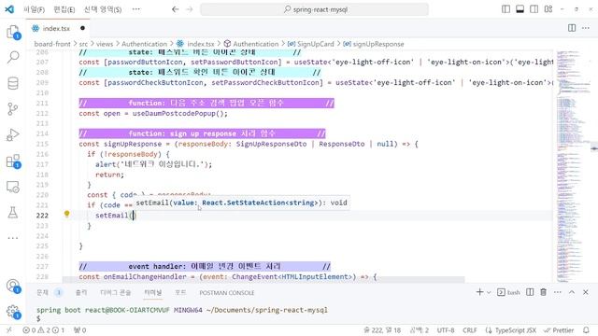Split the editor to the right
This screenshot has width=598, height=336.
pyautogui.click(x=572, y=28)
